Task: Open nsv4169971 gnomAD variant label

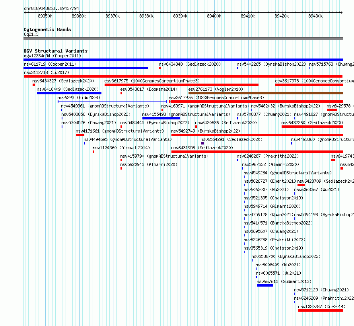Action: 205,106
